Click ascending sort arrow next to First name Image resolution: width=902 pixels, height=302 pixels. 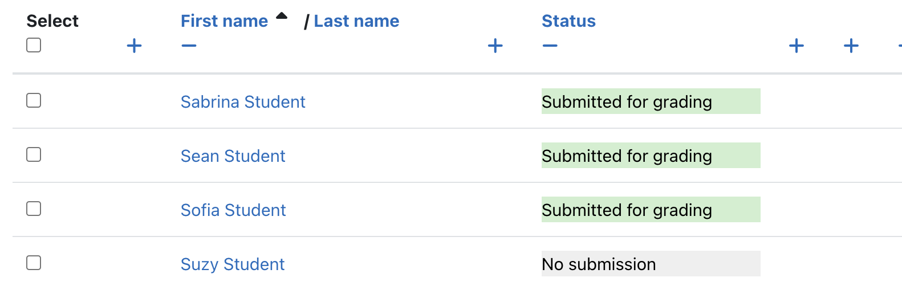(x=282, y=17)
